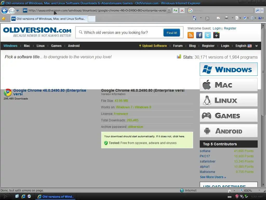266x200 pixels.
Task: Click the Read Mail envelope icon
Action: (x=218, y=18)
